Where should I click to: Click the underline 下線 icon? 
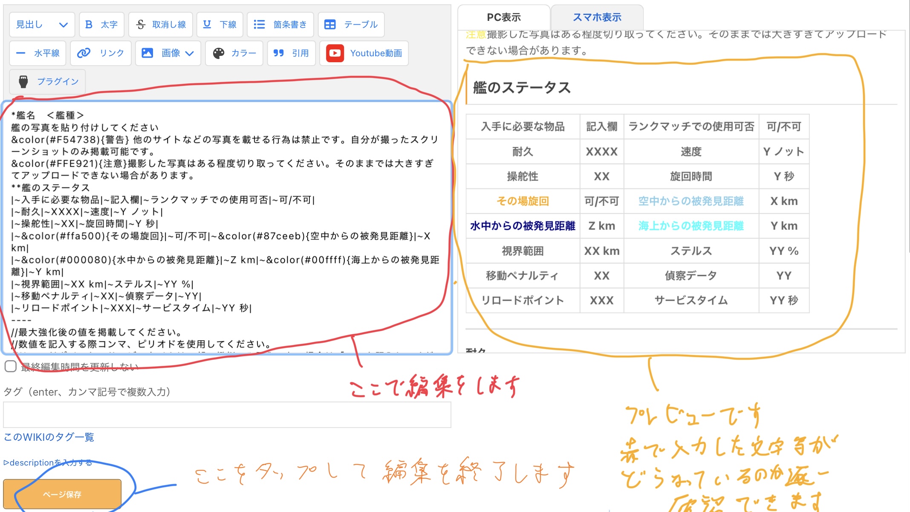click(207, 25)
